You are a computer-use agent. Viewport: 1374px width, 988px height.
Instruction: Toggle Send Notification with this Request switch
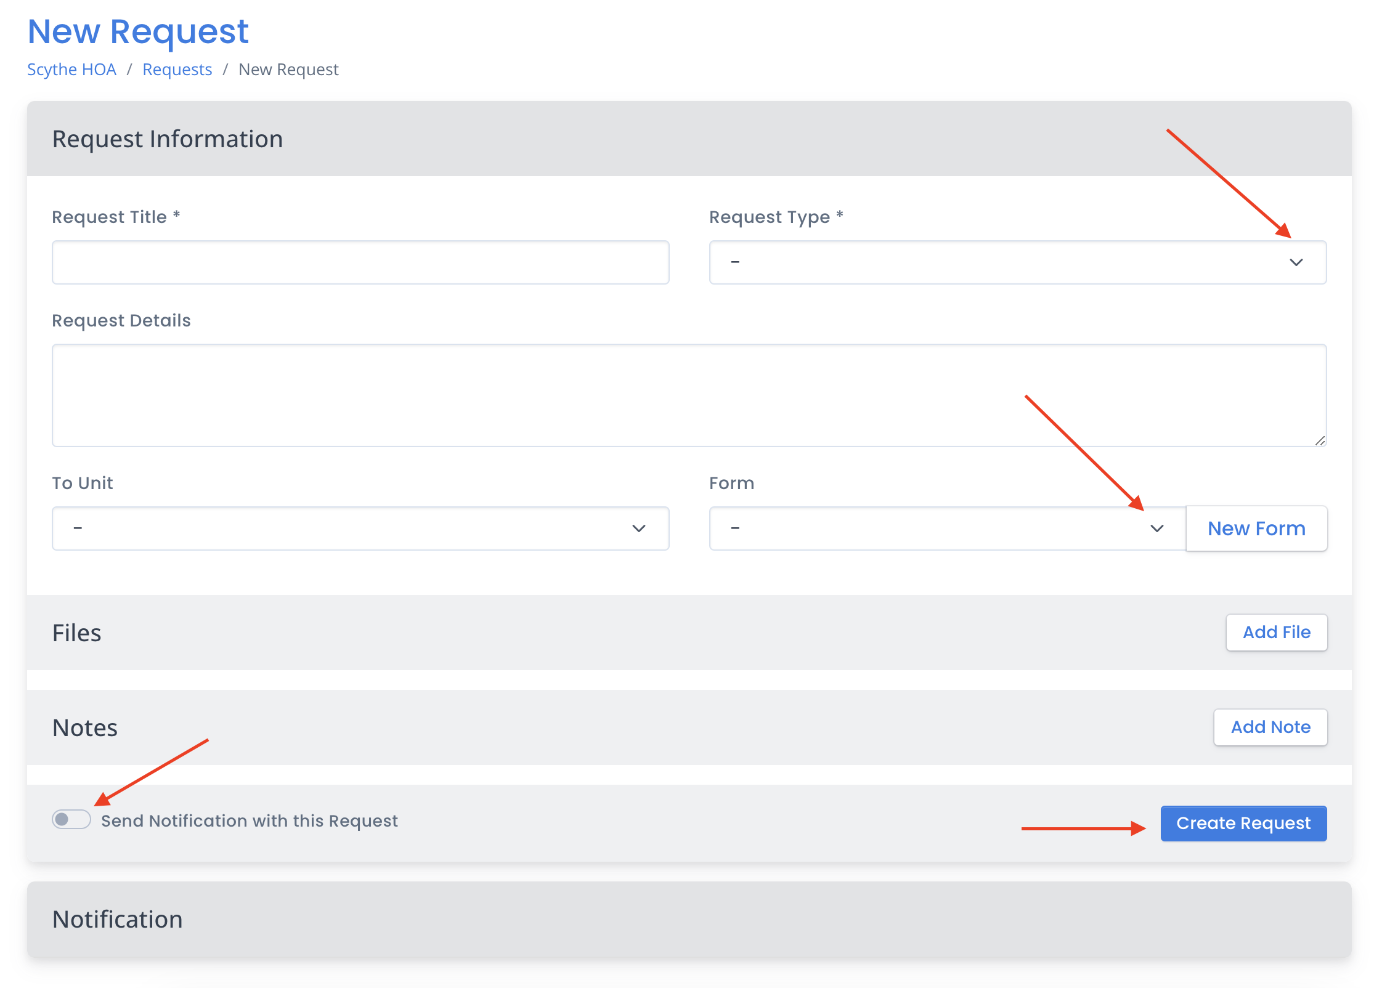point(71,820)
